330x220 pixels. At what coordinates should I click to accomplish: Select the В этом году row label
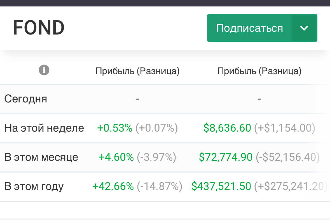(34, 186)
